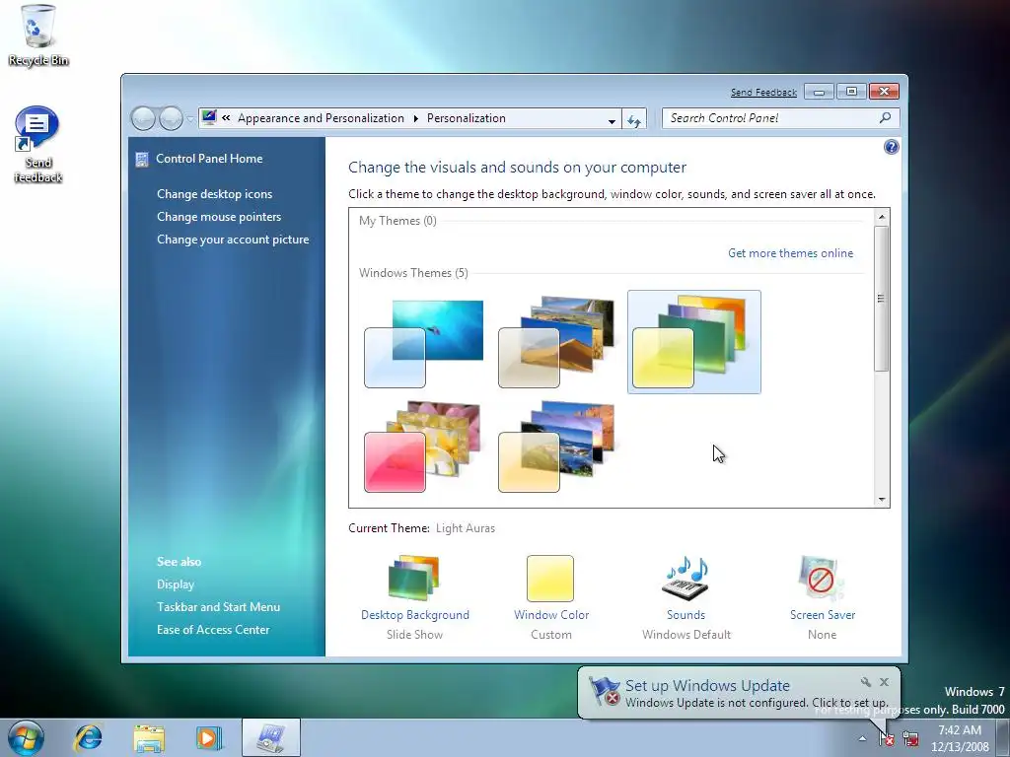Click the Screen Saver label link
The image size is (1010, 757).
coord(823,615)
